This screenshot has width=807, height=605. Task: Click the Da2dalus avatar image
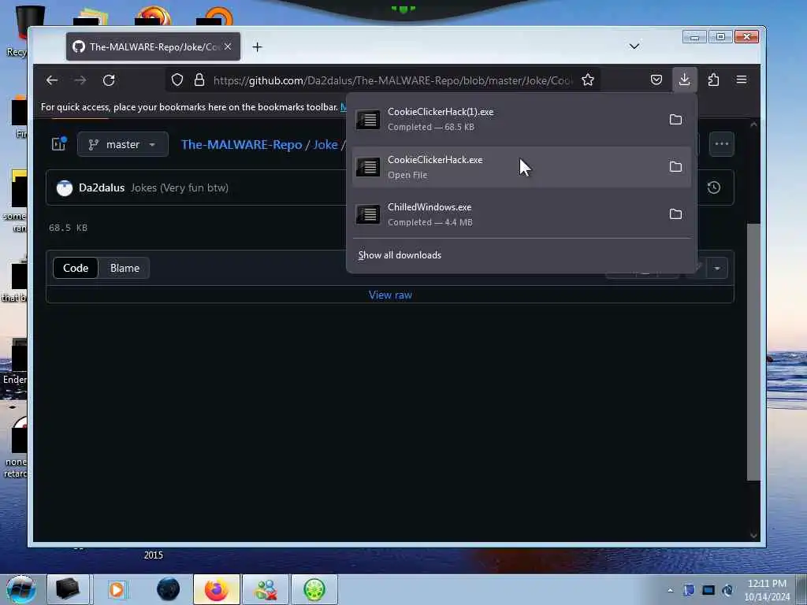point(65,187)
